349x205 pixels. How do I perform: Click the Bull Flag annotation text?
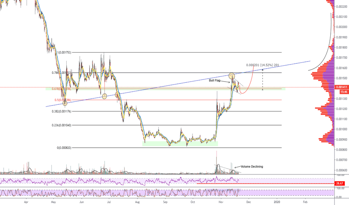pos(214,81)
